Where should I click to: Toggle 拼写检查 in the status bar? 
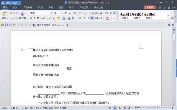point(60,108)
